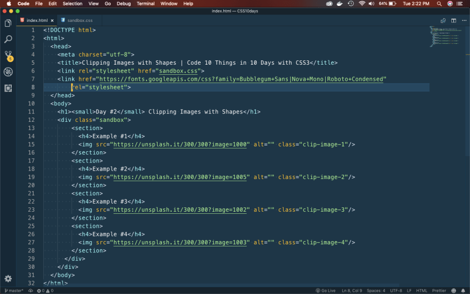
Task: Follow the image=1003 unsplash URL link
Action: click(180, 243)
